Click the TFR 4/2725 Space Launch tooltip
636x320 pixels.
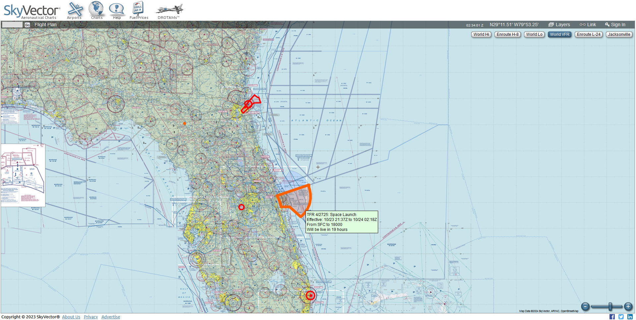pos(342,222)
